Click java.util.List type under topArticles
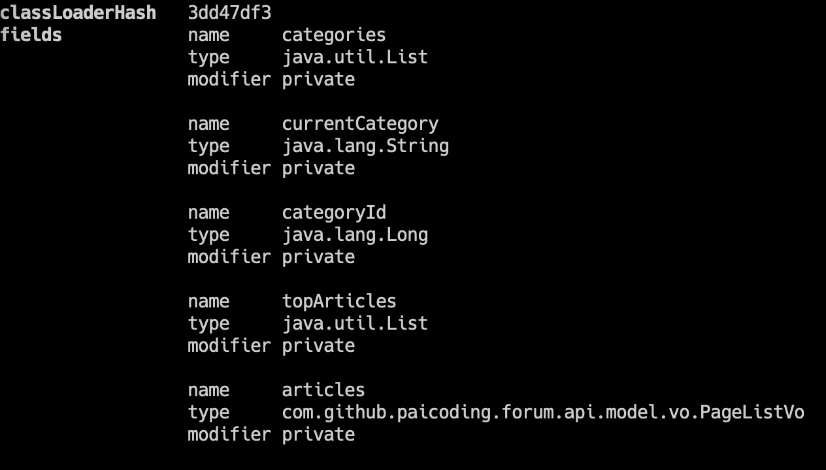Image resolution: width=826 pixels, height=470 pixels. (354, 324)
